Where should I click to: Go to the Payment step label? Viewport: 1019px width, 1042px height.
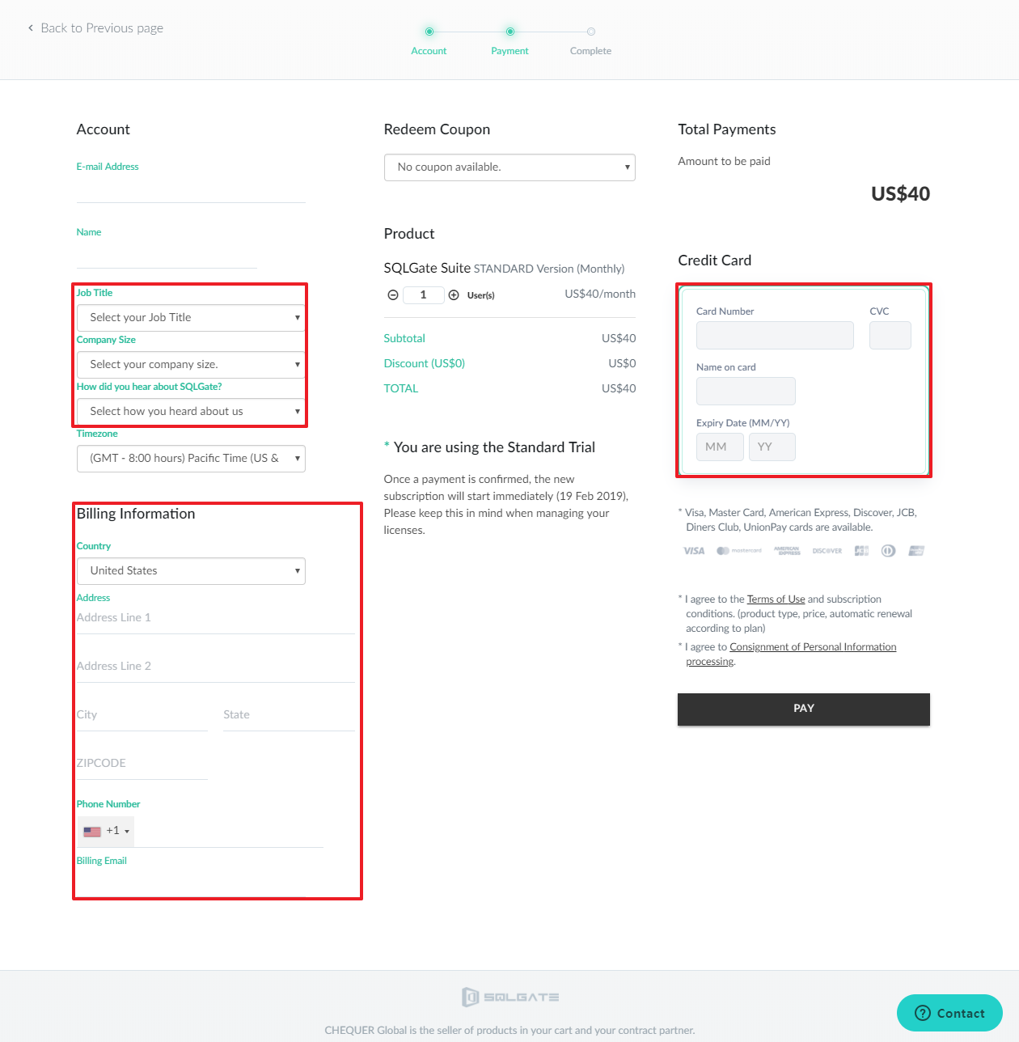point(509,51)
